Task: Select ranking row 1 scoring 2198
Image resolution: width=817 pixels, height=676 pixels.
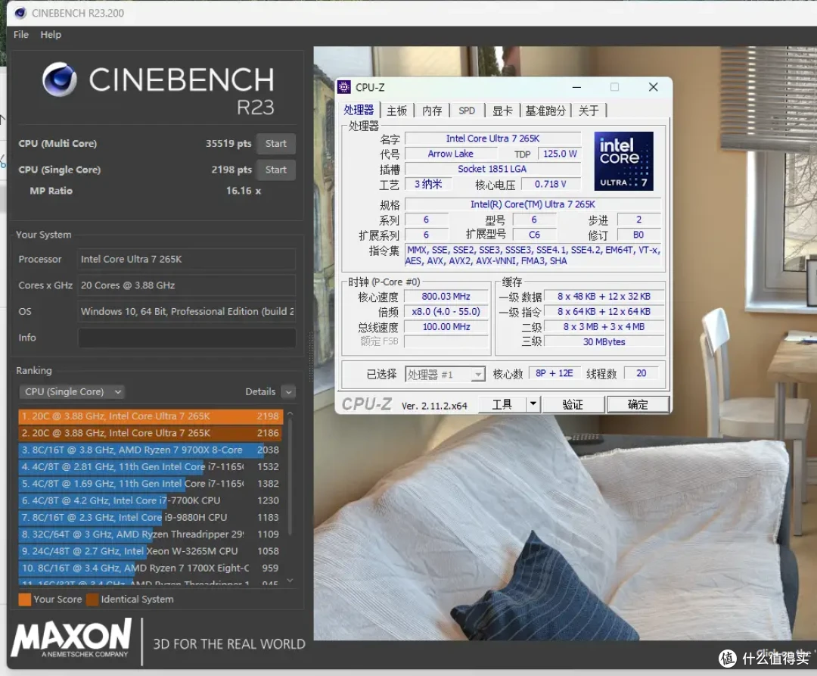Action: (151, 416)
